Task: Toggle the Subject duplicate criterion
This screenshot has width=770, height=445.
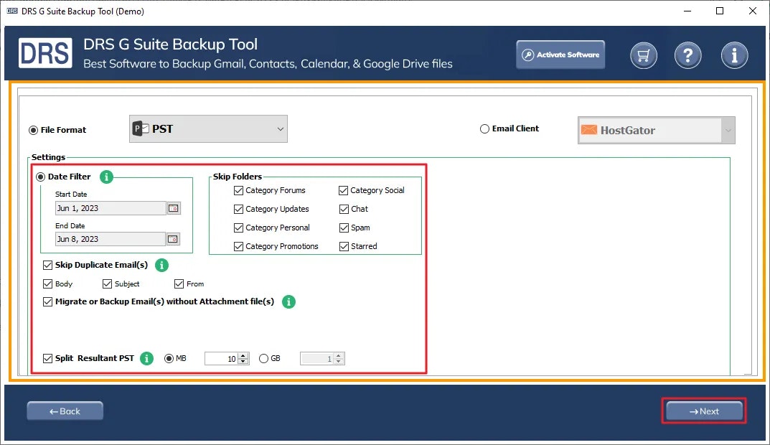Action: (x=107, y=284)
